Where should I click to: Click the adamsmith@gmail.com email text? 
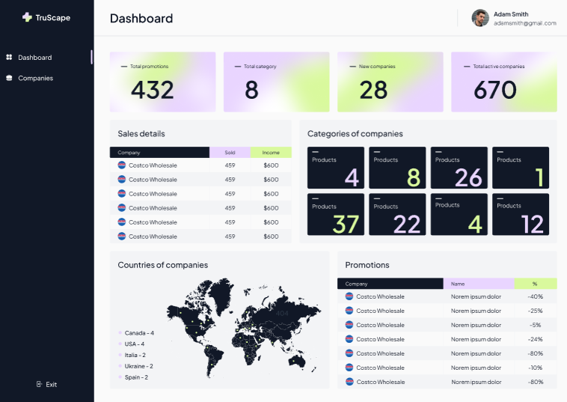click(524, 23)
